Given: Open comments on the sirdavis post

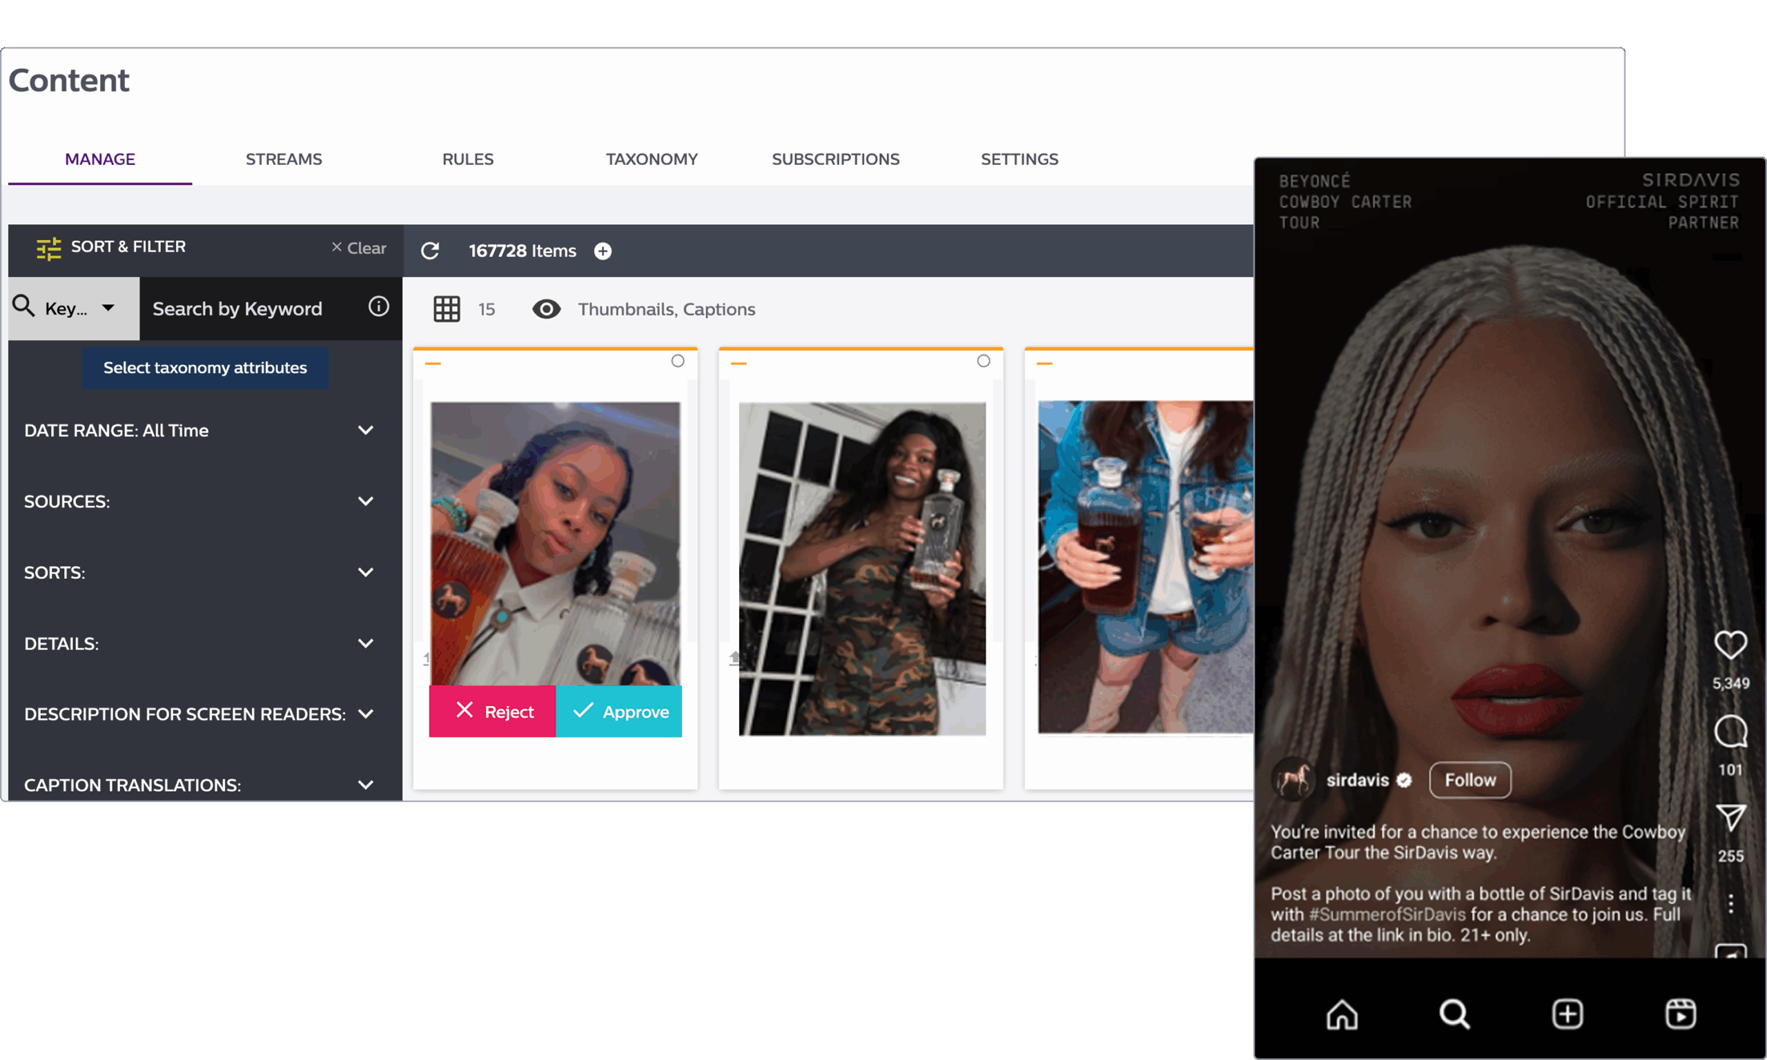Looking at the screenshot, I should click(x=1730, y=732).
